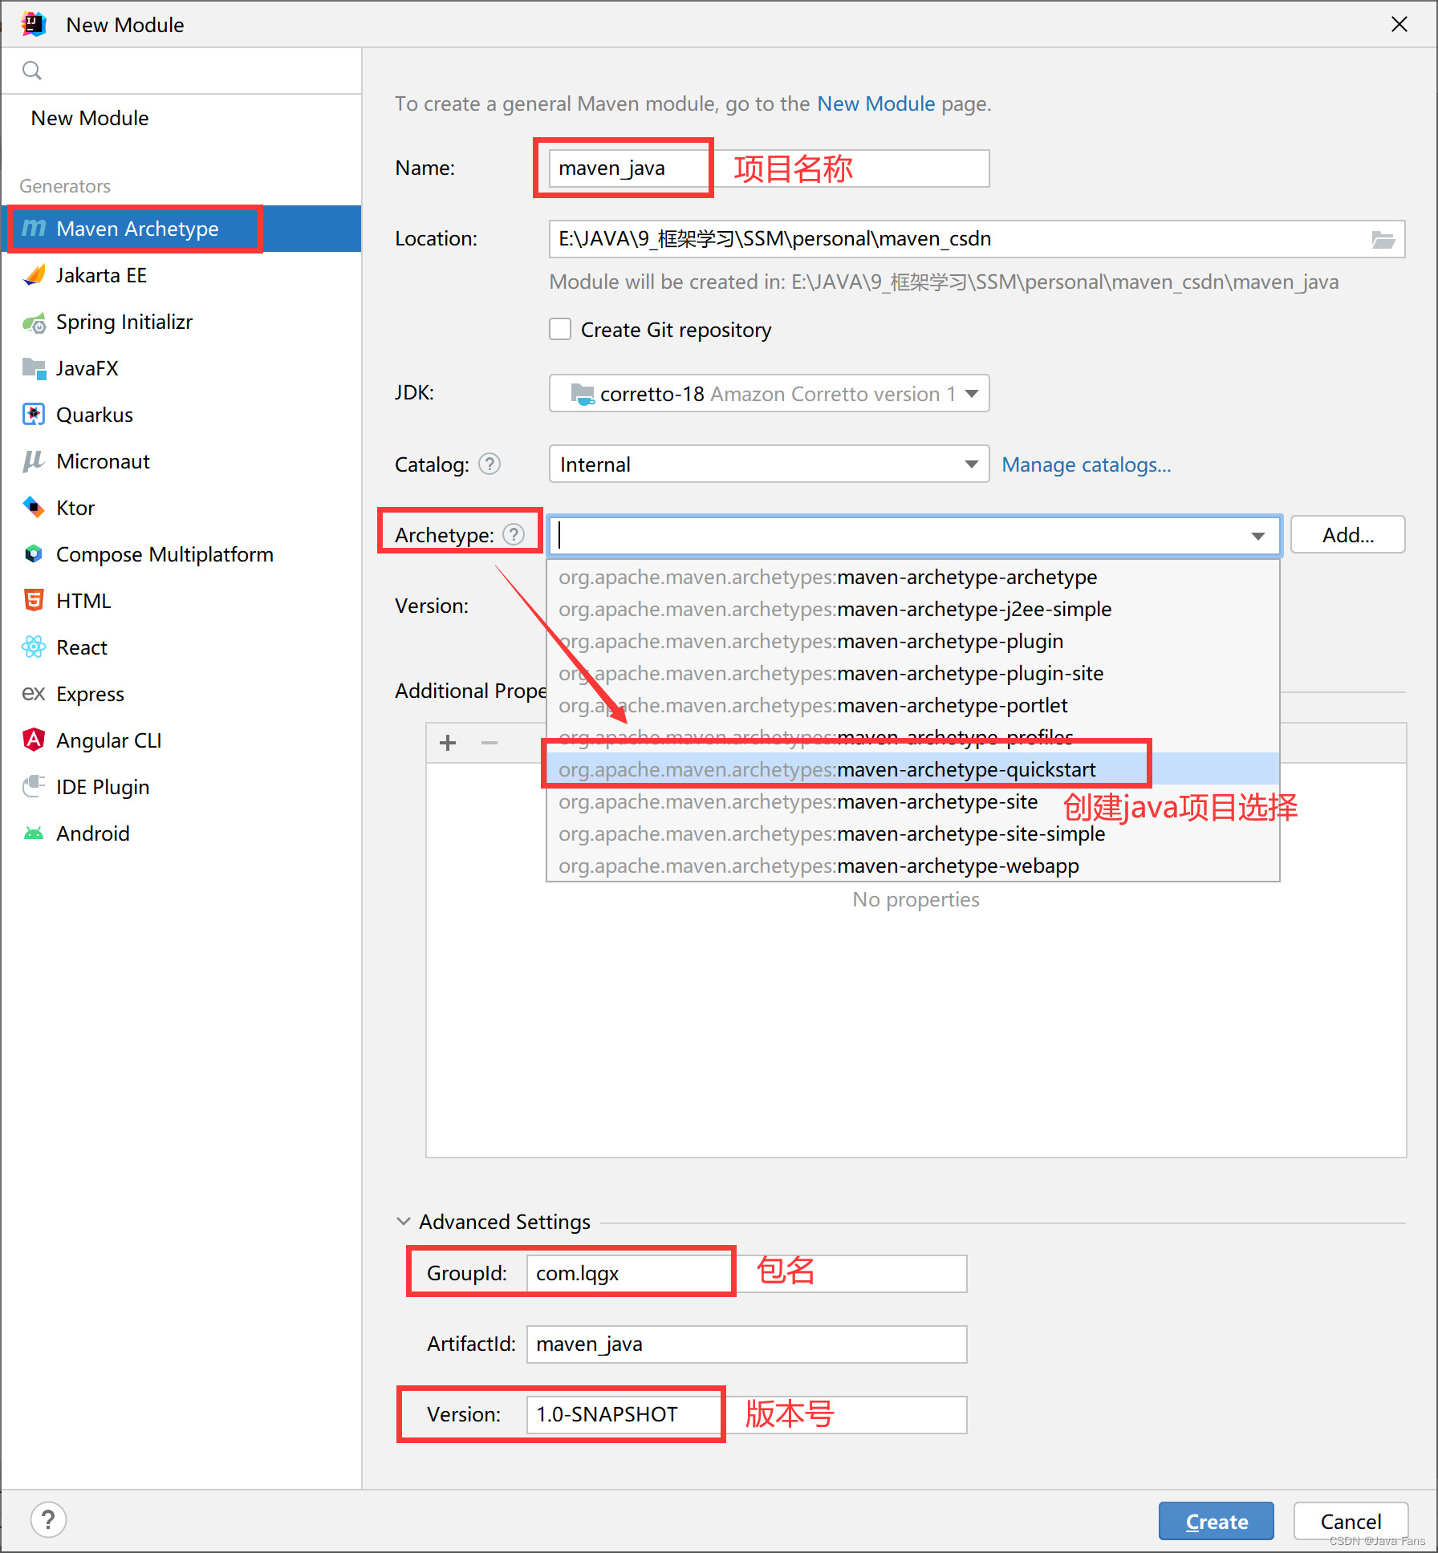Pick the Spring Initializr generator icon
The image size is (1438, 1553).
tap(34, 322)
